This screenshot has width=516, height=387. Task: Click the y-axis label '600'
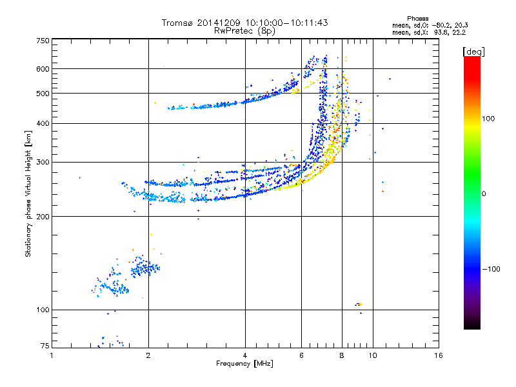point(43,69)
